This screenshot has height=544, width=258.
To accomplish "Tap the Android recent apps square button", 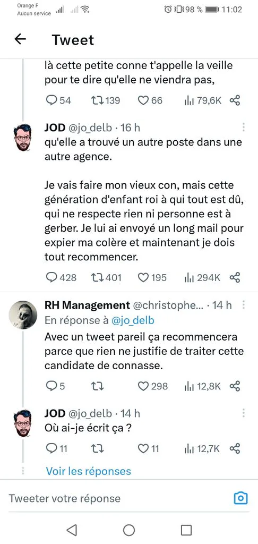I will 186,530.
